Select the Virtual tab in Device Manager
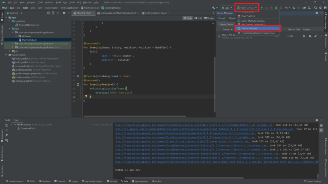 tap(221, 18)
